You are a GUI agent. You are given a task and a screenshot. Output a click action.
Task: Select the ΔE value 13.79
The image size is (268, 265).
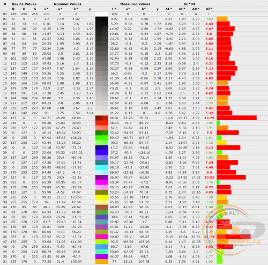click(x=209, y=118)
